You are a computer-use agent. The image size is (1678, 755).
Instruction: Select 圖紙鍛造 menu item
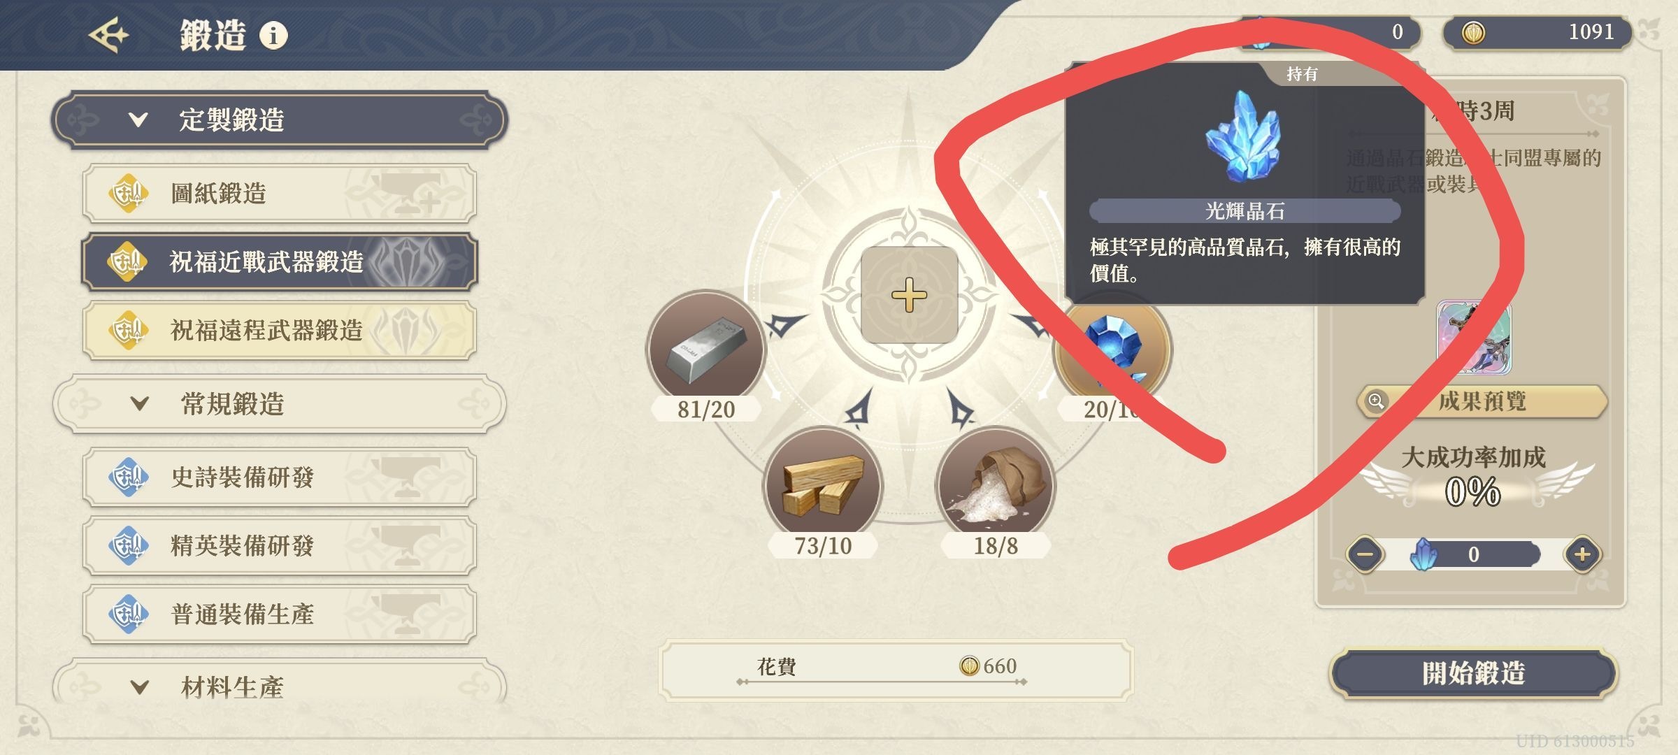[280, 193]
